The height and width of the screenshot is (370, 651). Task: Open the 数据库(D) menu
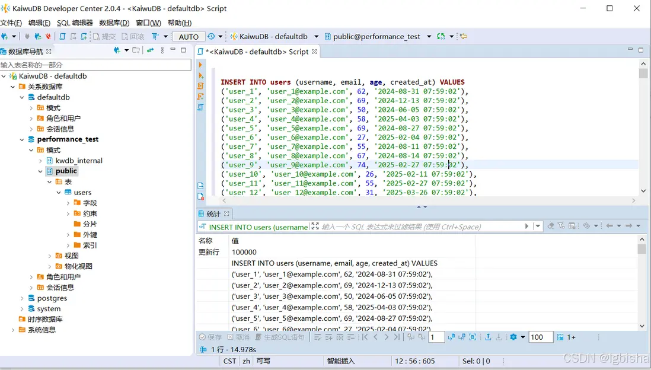coord(114,23)
